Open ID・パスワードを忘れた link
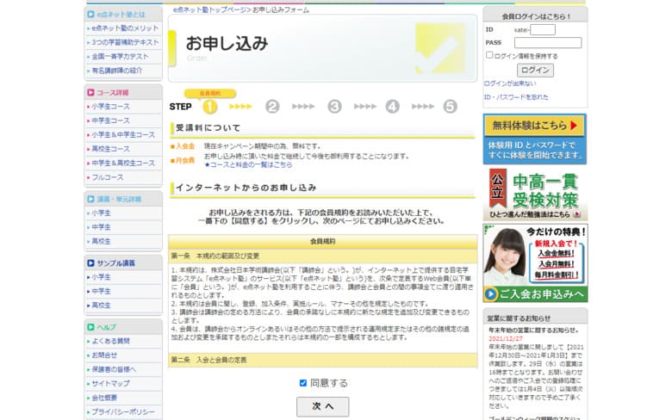The image size is (672, 420). [516, 97]
